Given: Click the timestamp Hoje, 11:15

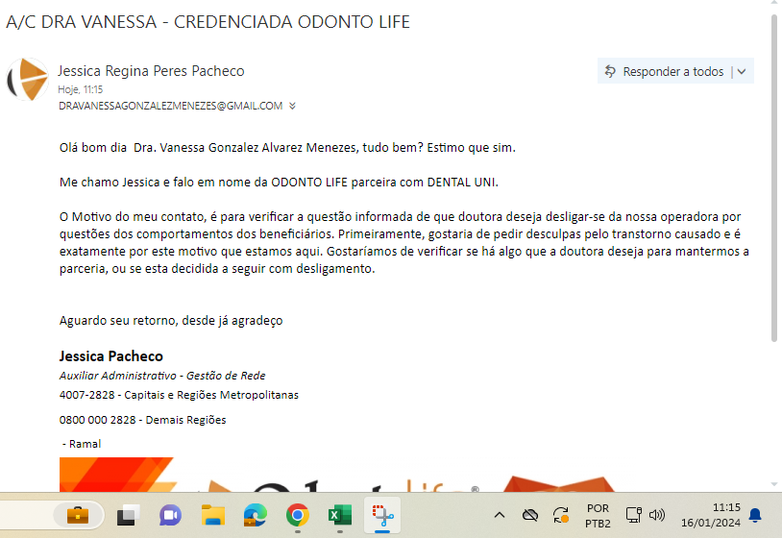Looking at the screenshot, I should [81, 89].
